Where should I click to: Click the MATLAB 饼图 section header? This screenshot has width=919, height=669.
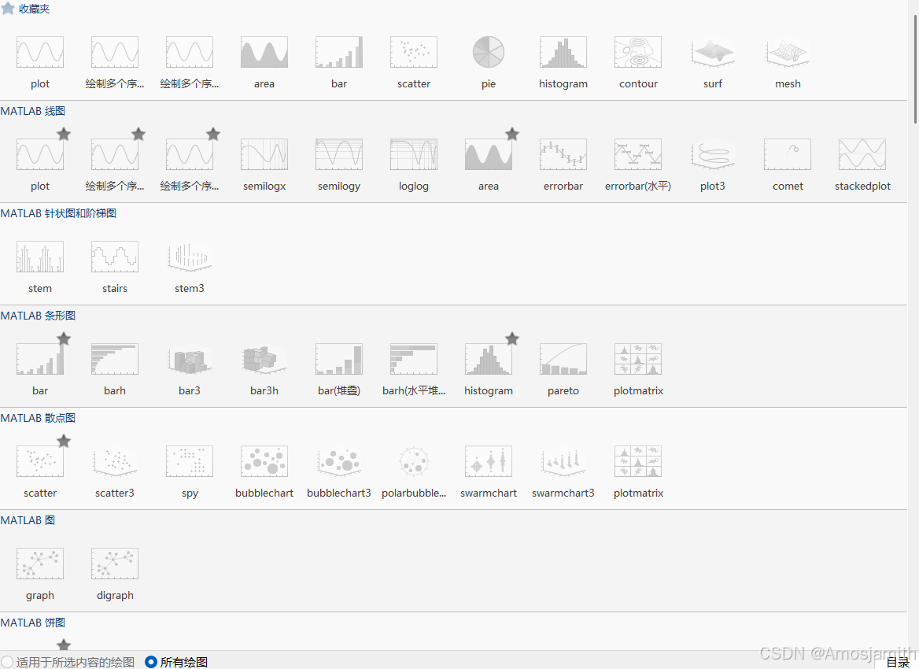point(33,623)
